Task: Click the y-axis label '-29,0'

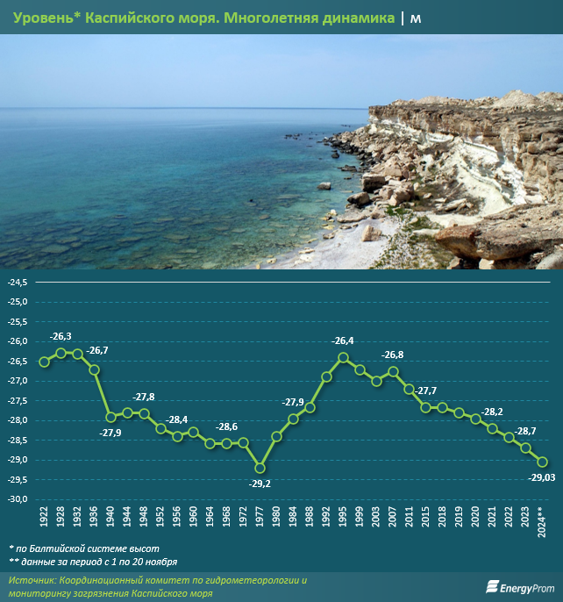Action: [x=18, y=460]
